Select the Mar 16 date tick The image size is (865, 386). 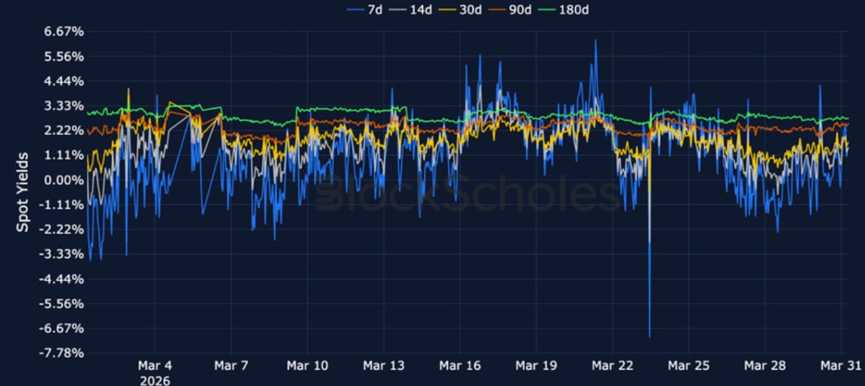460,366
